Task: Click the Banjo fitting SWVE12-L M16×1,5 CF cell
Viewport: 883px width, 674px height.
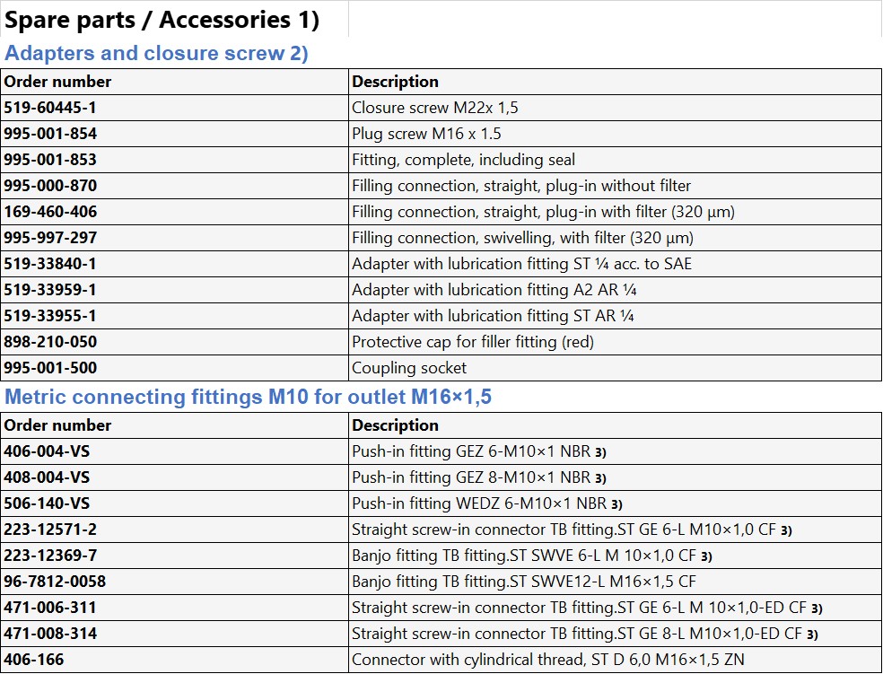Action: point(524,582)
